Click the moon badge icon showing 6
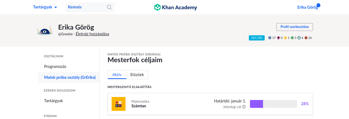349x119 pixels. coord(299,38)
